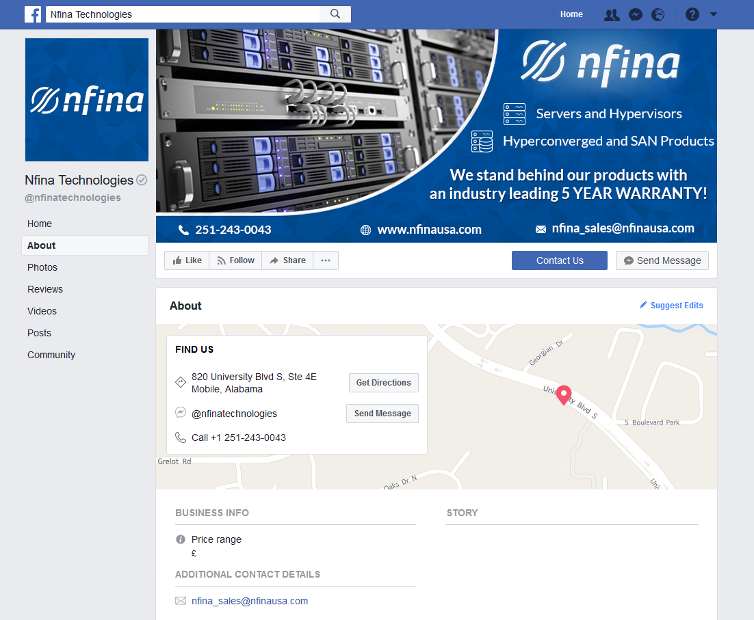The width and height of the screenshot is (754, 620).
Task: Open the Nfina profile picture
Action: [87, 100]
